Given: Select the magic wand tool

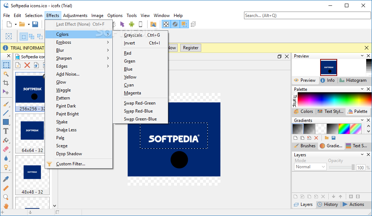Looking at the screenshot, I should point(6,74).
